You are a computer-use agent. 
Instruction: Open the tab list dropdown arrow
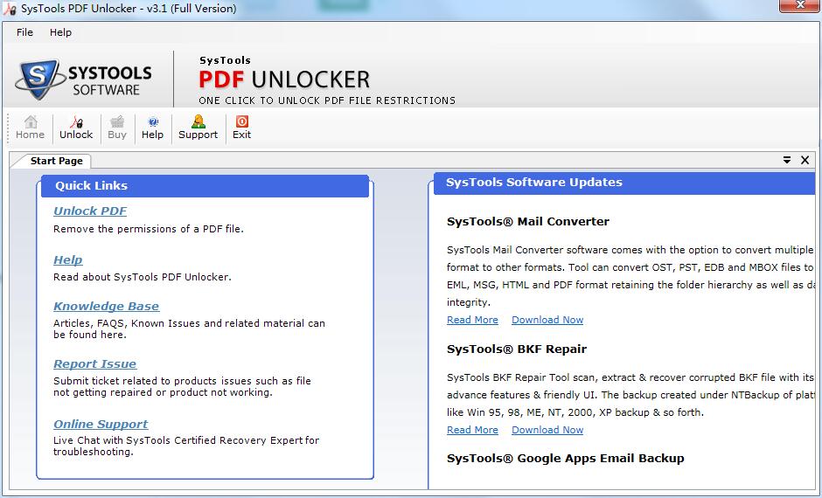[787, 160]
